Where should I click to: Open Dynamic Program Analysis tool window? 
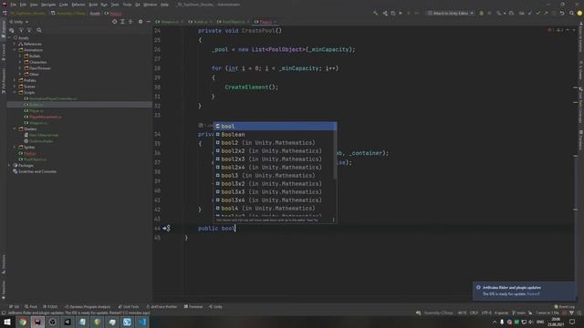pos(88,307)
